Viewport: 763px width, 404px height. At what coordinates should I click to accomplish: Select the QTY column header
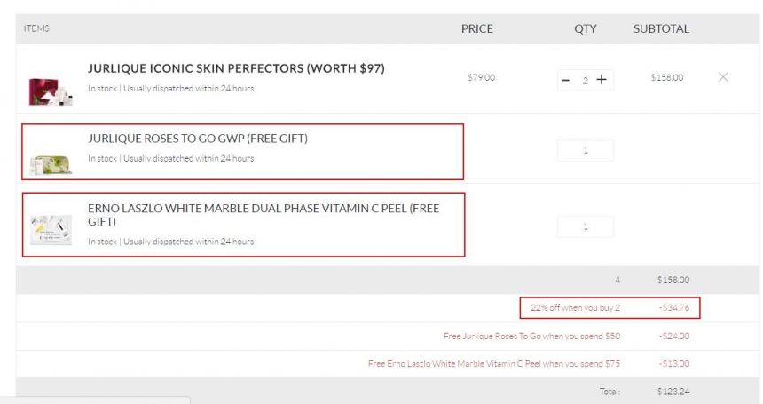point(585,28)
